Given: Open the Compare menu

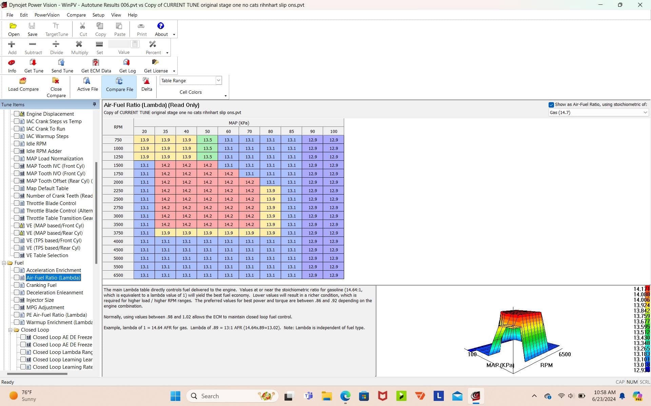Looking at the screenshot, I should tap(76, 15).
